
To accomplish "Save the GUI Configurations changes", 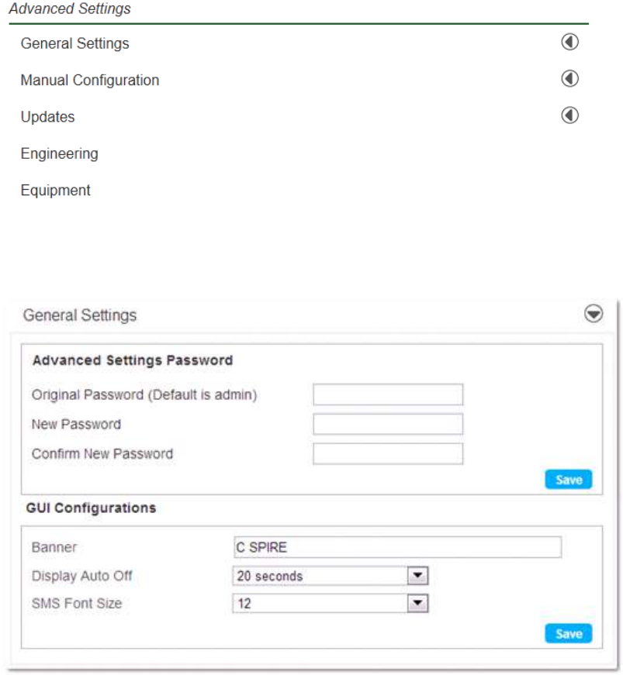I will pyautogui.click(x=568, y=634).
